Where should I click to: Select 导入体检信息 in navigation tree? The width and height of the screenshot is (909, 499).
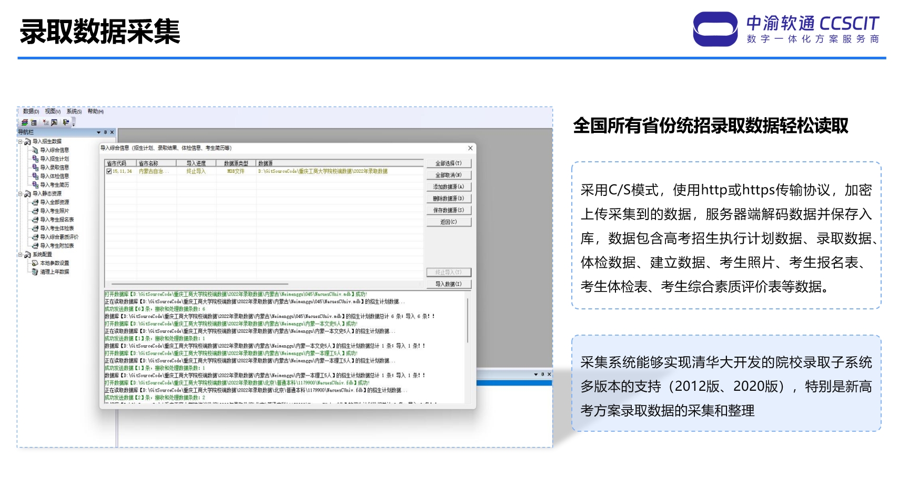(x=55, y=176)
